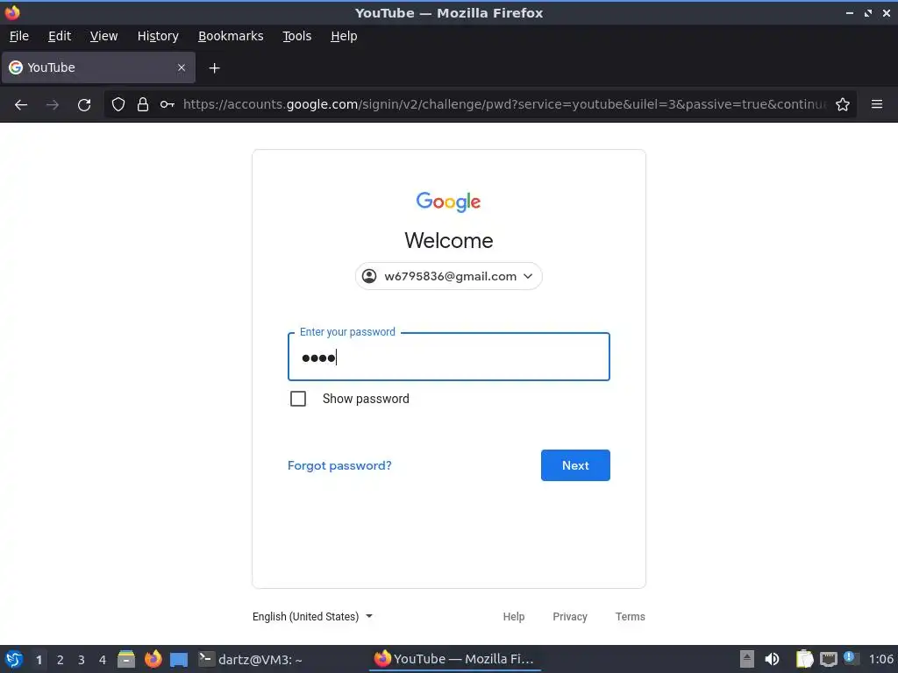Bookmark this page with the star icon
The width and height of the screenshot is (898, 673).
tap(843, 104)
